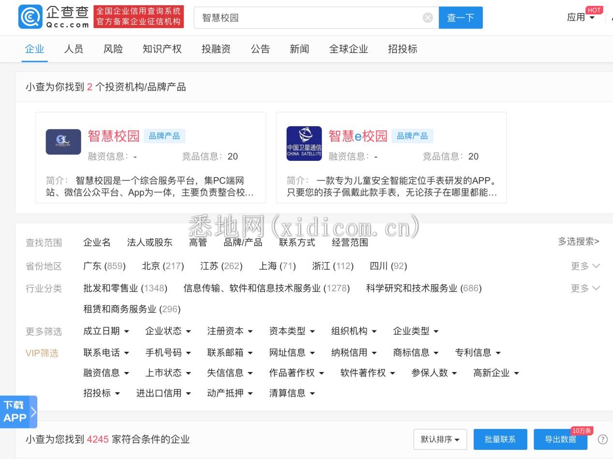Viewport: 613px width, 459px height.
Task: Select 企业名 search scope
Action: 97,243
